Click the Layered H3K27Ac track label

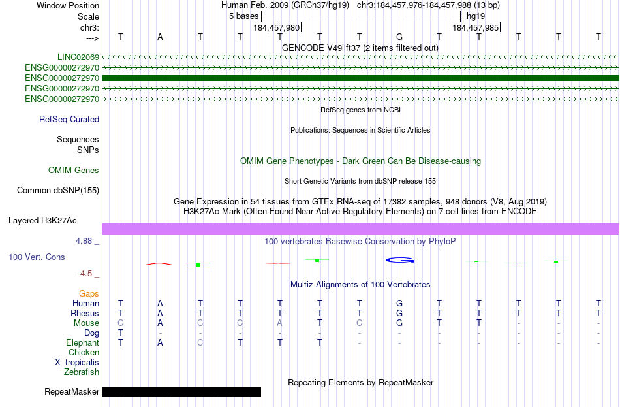42,221
